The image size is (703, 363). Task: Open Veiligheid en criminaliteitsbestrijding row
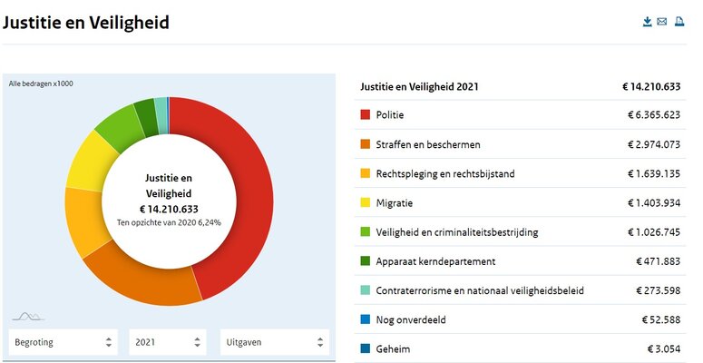(x=520, y=231)
